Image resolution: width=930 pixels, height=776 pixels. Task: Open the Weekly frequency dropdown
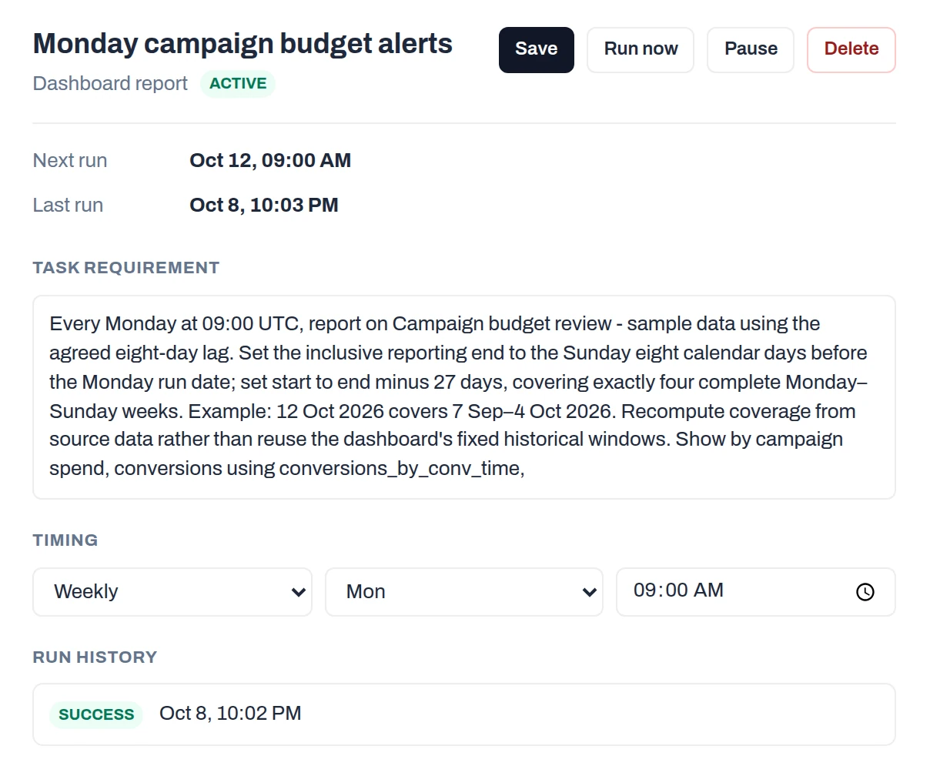coord(172,592)
